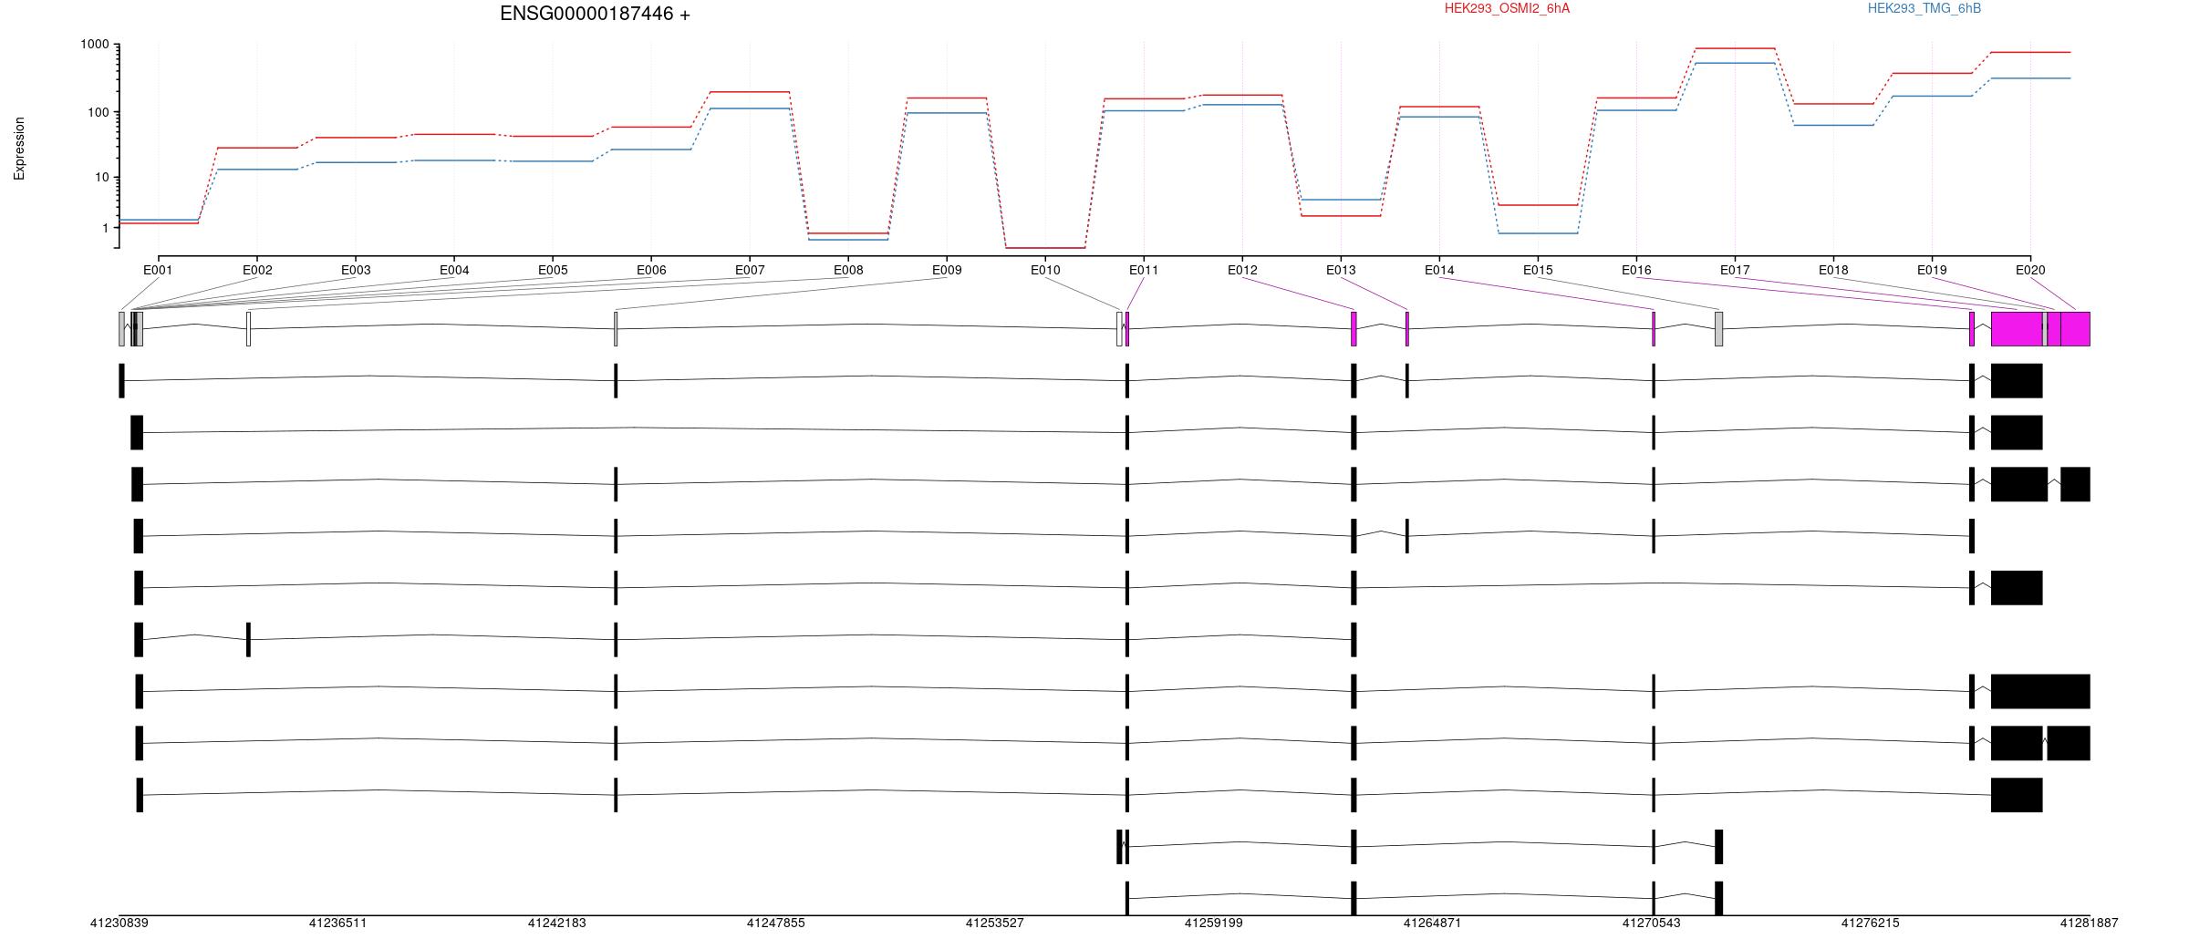Screen dimensions: 2189x939
Task: Select exon bin label E017
Action: pyautogui.click(x=1735, y=270)
